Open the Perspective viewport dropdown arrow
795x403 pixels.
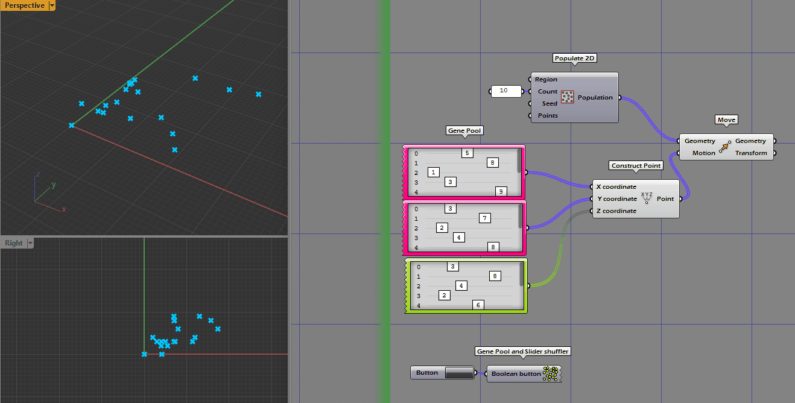[52, 5]
